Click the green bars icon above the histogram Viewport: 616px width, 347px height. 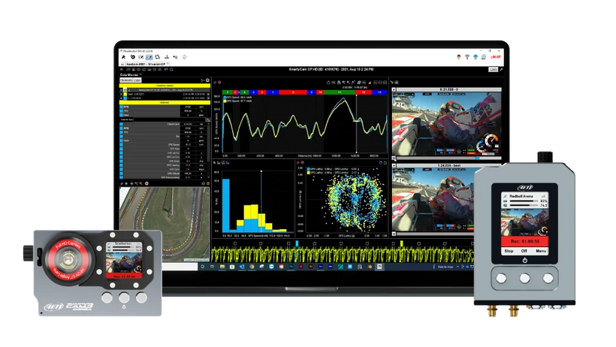coord(219,163)
